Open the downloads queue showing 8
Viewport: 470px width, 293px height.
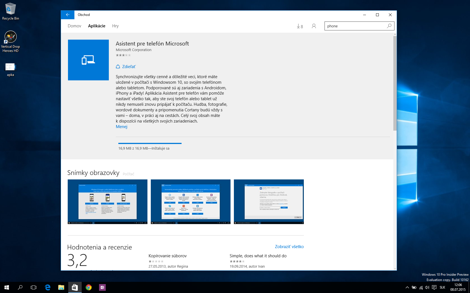[300, 26]
